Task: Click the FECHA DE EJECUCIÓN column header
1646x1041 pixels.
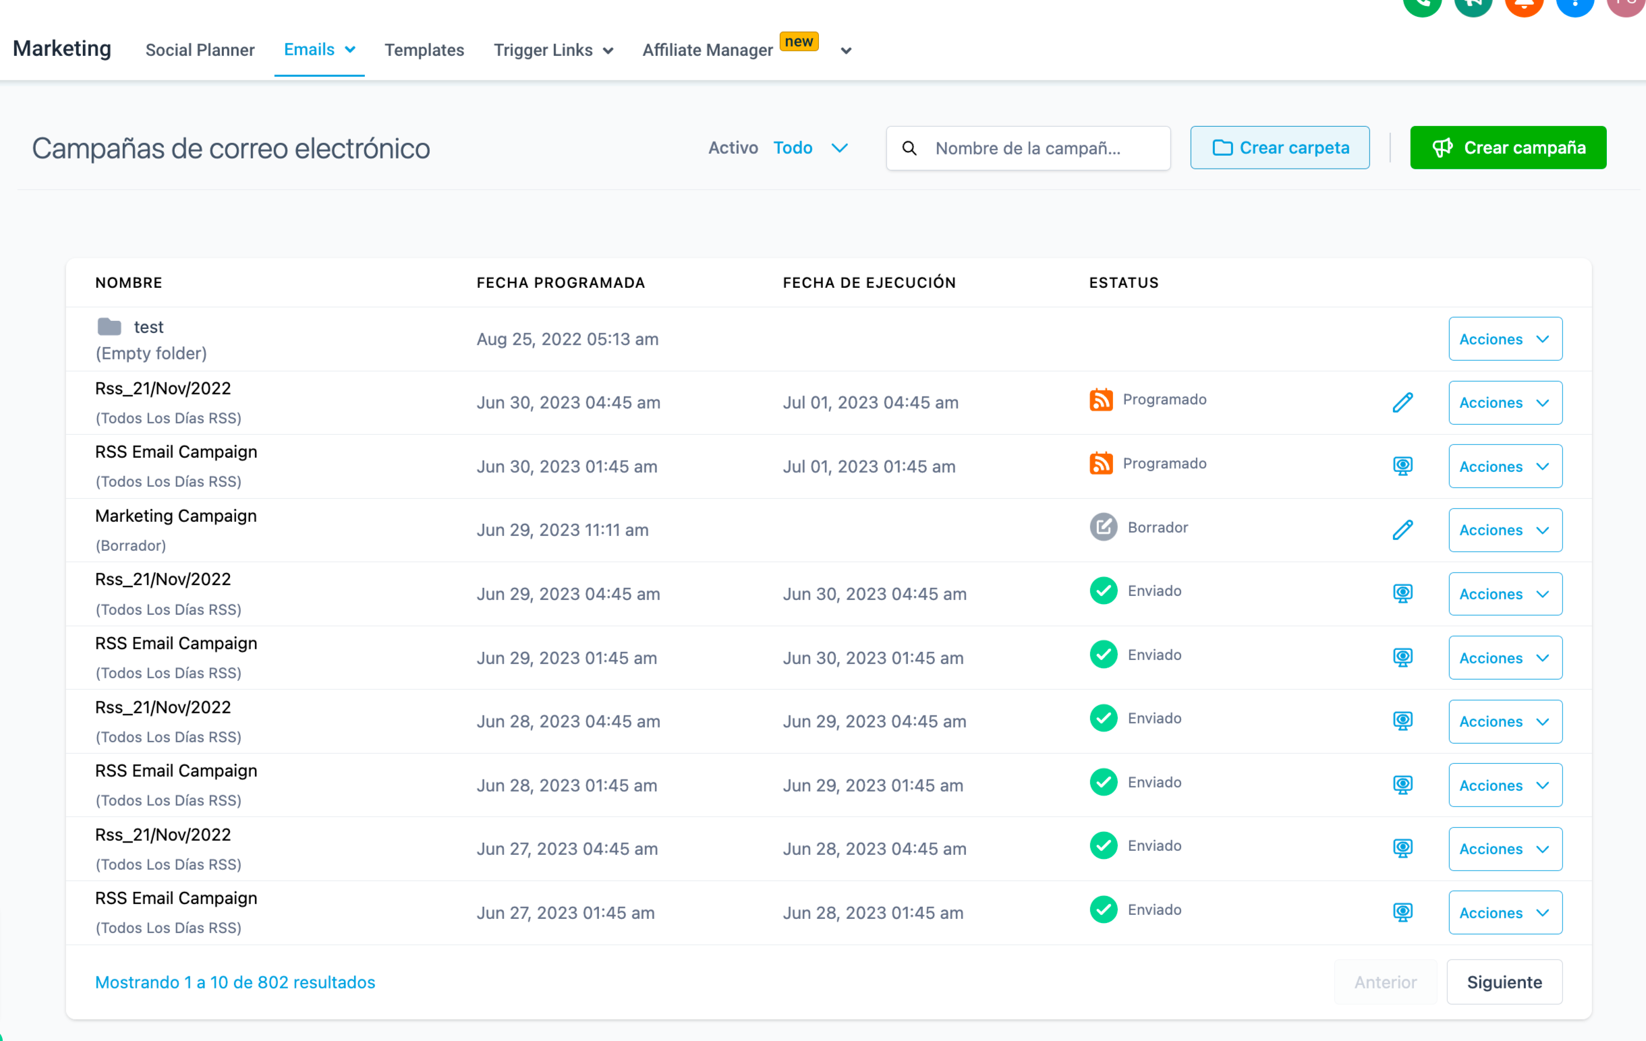Action: point(869,282)
